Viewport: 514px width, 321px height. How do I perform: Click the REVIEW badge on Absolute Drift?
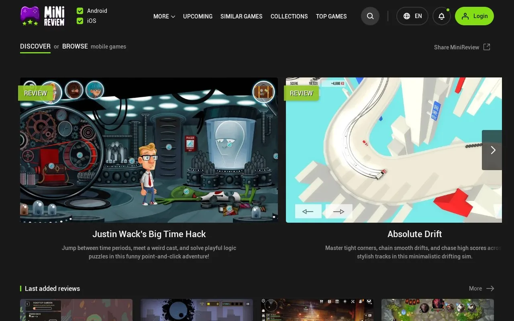[302, 93]
